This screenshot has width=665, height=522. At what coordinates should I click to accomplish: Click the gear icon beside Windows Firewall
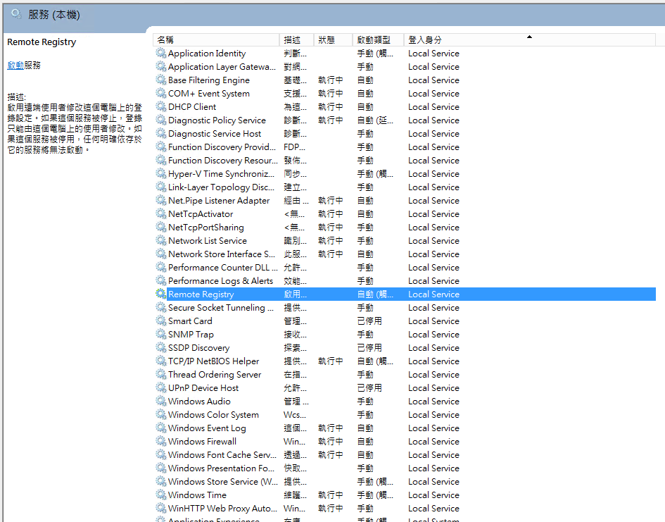coord(160,441)
